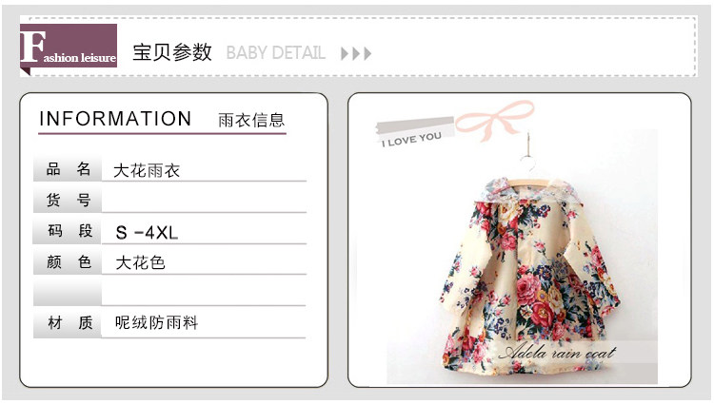Click the 品名 row label
The height and width of the screenshot is (404, 714).
point(68,169)
